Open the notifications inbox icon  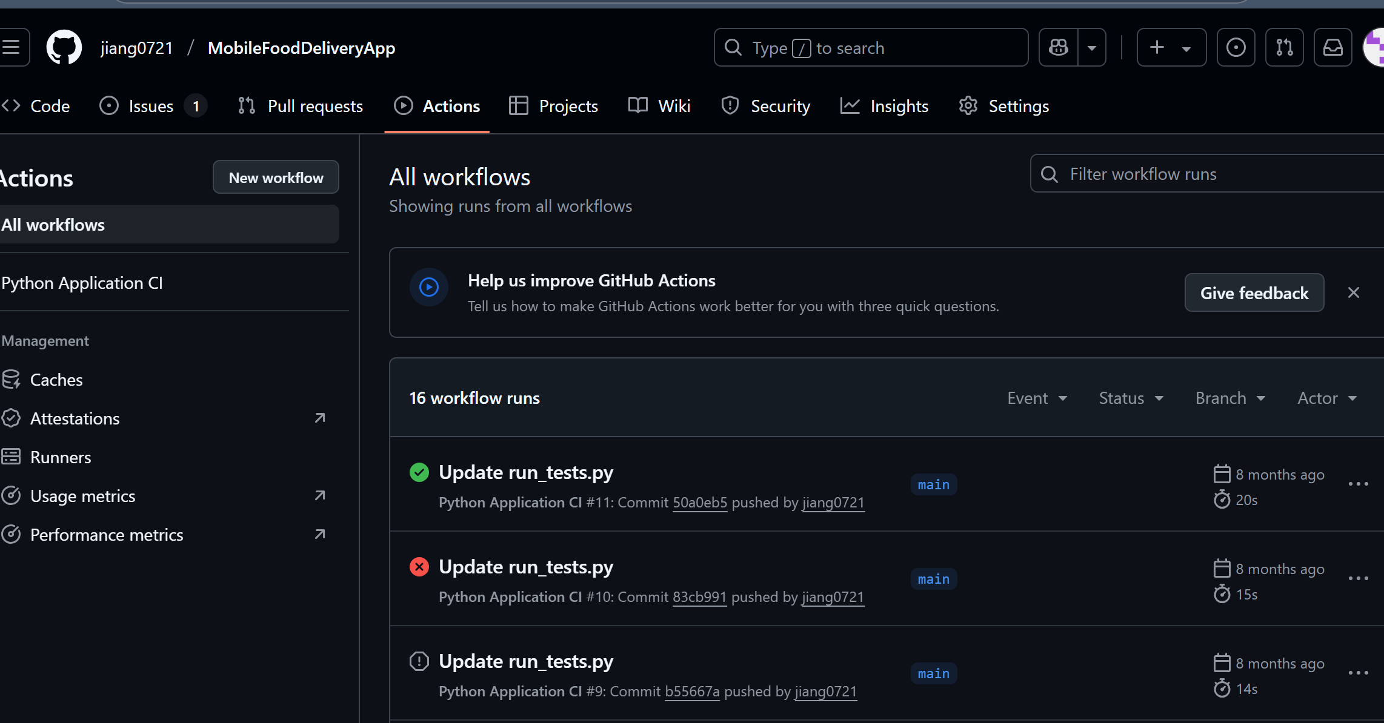1332,47
